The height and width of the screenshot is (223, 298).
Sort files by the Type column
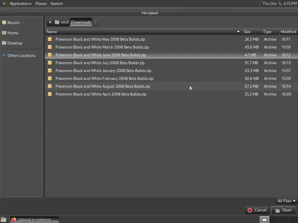coord(270,32)
